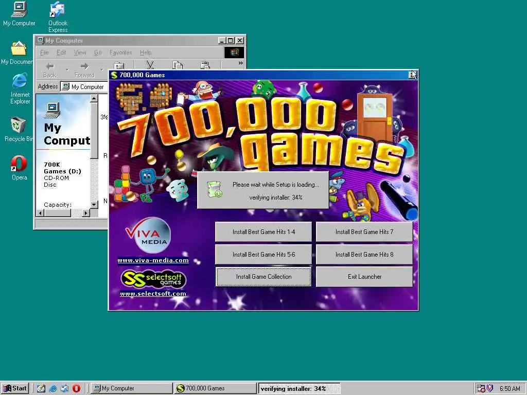Open the View menu in My Computer

pos(80,52)
